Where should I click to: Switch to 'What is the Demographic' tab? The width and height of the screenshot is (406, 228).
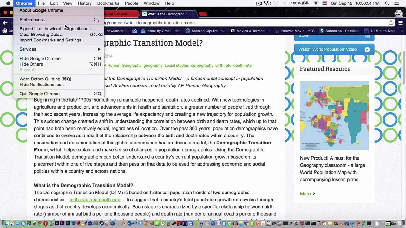tap(168, 14)
